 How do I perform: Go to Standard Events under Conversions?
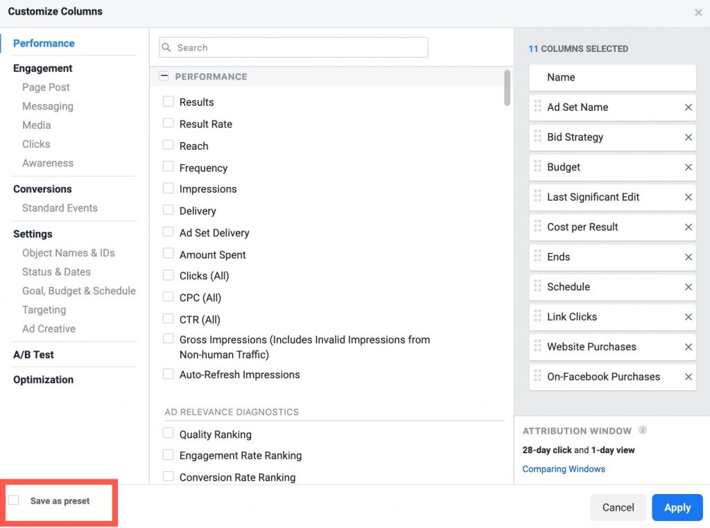(60, 208)
